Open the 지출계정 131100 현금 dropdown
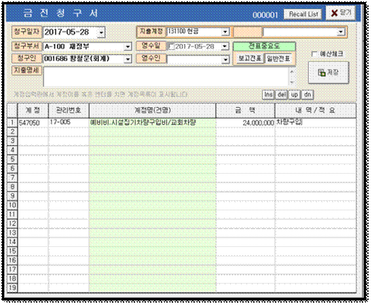This screenshot has height=306, width=372. 225,32
